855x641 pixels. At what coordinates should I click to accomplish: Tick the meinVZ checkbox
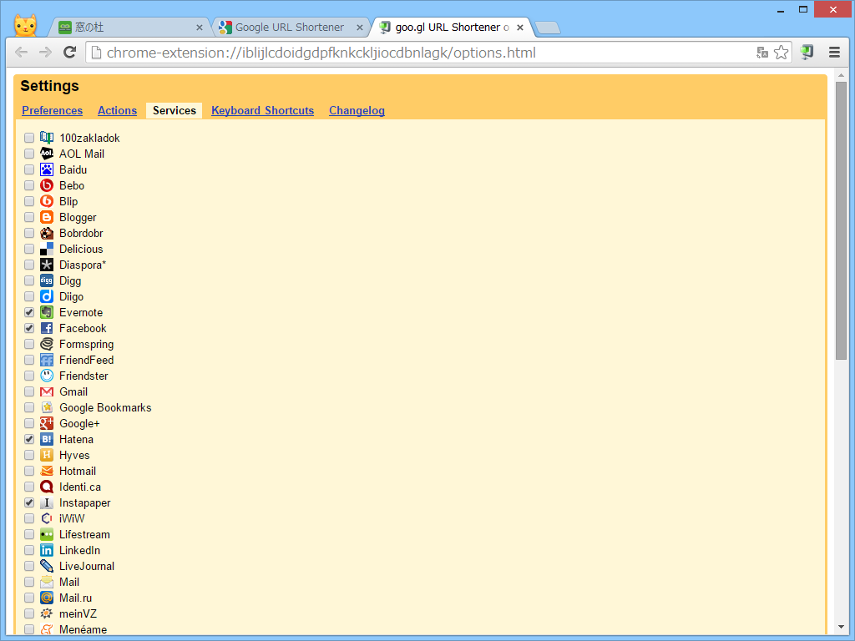(29, 613)
